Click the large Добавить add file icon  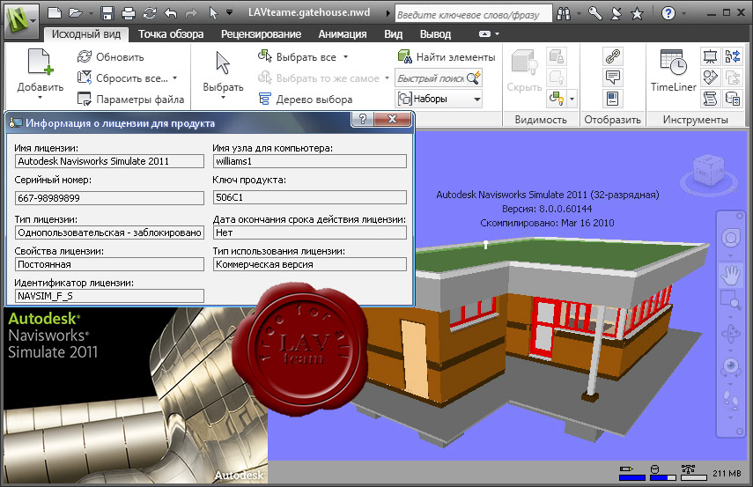pos(41,62)
